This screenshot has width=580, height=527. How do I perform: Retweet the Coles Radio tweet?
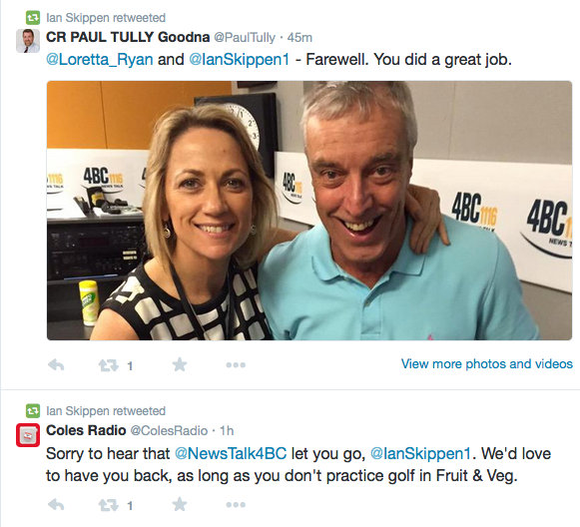tap(108, 505)
